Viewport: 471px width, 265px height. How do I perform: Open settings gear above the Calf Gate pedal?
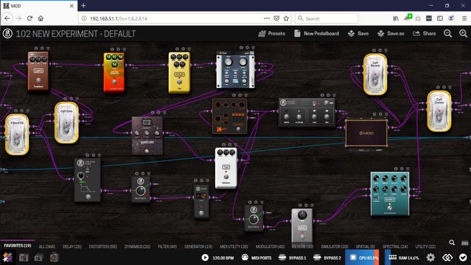(71, 98)
